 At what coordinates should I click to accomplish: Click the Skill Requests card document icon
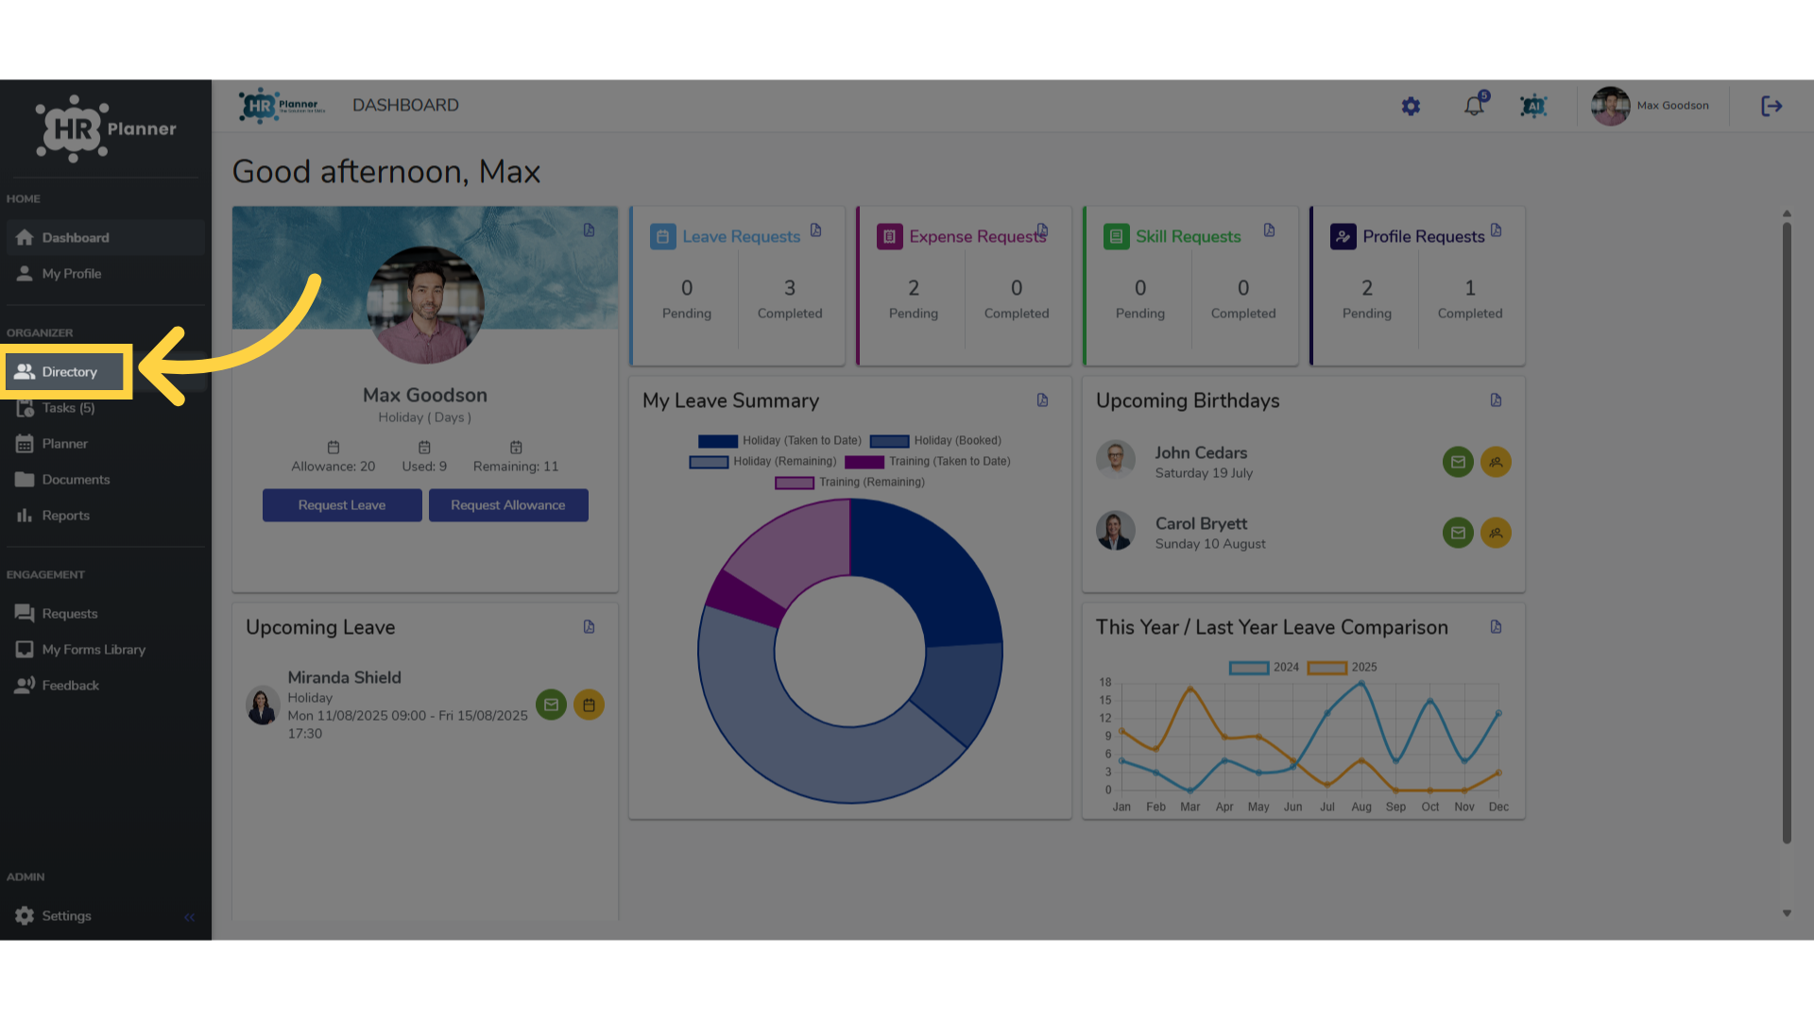(1270, 230)
